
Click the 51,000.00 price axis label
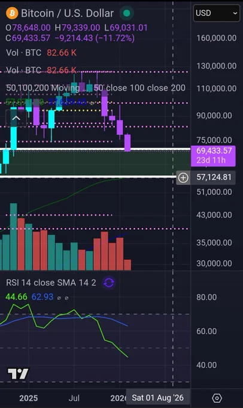tap(214, 192)
